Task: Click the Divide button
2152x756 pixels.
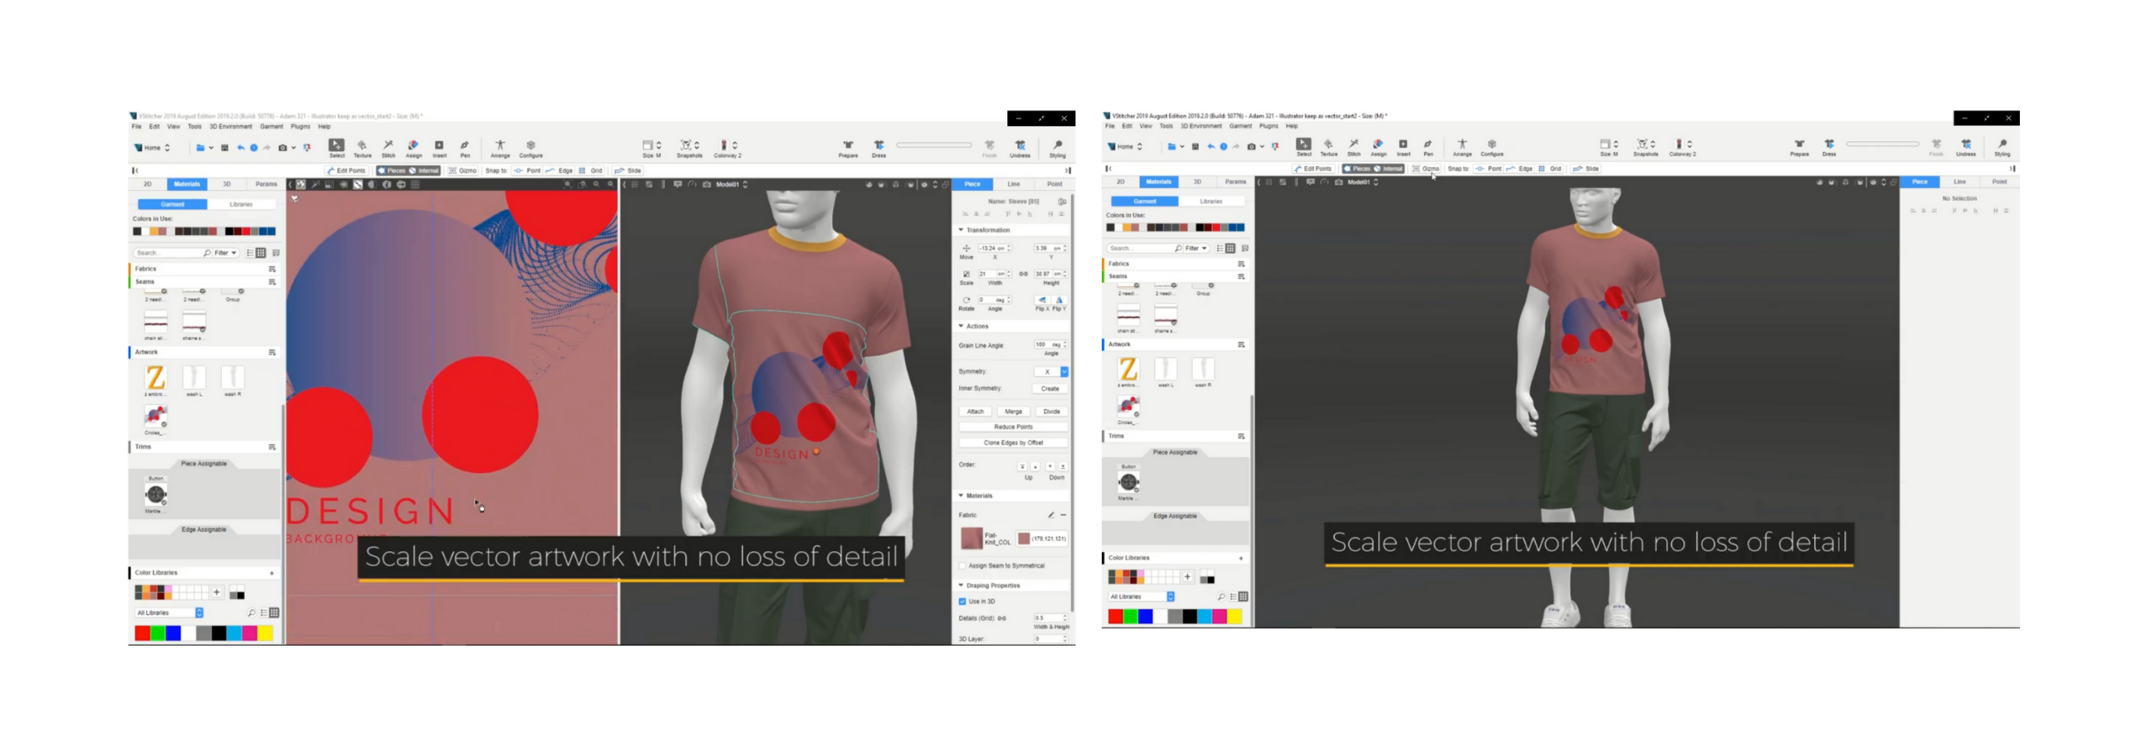Action: pos(1052,412)
